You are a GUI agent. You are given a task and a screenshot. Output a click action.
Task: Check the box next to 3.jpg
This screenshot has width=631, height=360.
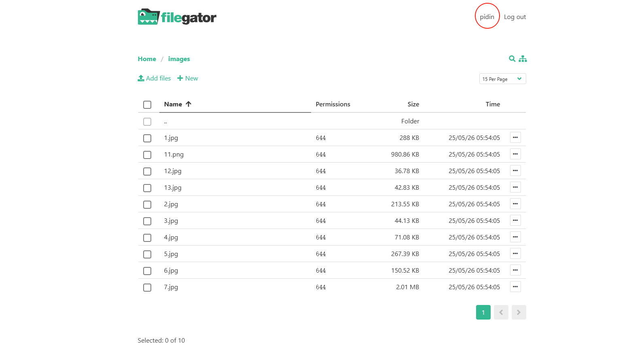coord(147,221)
